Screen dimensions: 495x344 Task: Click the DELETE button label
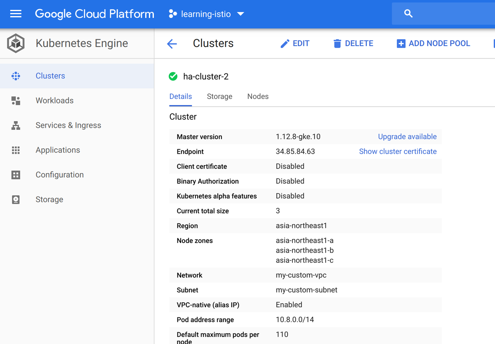point(359,44)
